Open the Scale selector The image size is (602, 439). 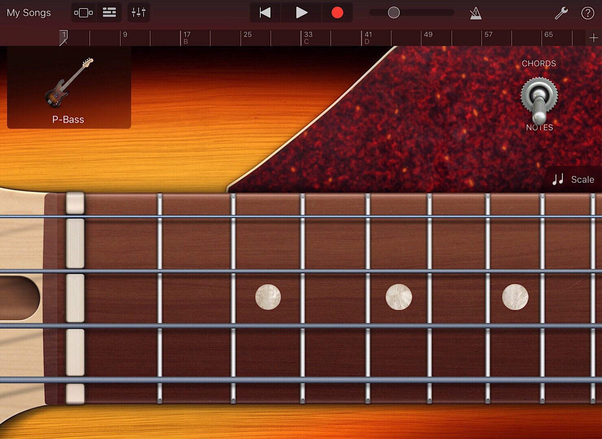pyautogui.click(x=574, y=179)
